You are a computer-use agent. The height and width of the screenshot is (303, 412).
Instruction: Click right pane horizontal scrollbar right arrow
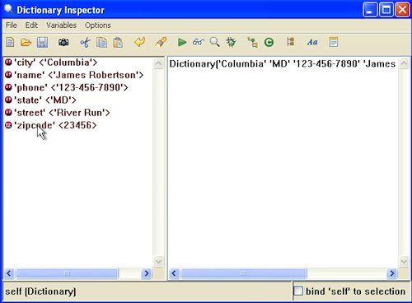[392, 273]
